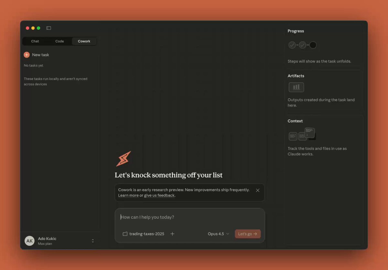
Task: Switch to the Chat tab
Action: click(35, 41)
